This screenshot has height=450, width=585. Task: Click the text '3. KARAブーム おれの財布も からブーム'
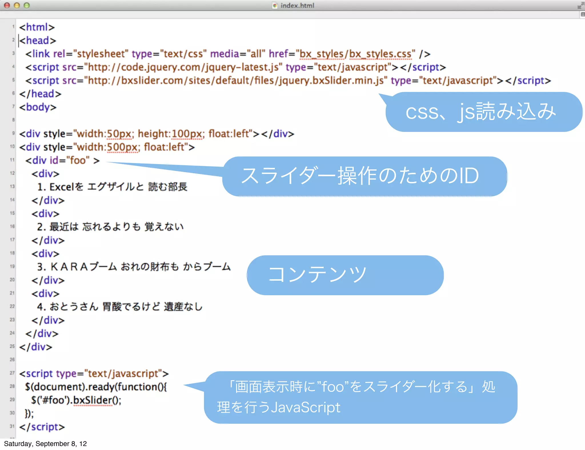click(134, 267)
